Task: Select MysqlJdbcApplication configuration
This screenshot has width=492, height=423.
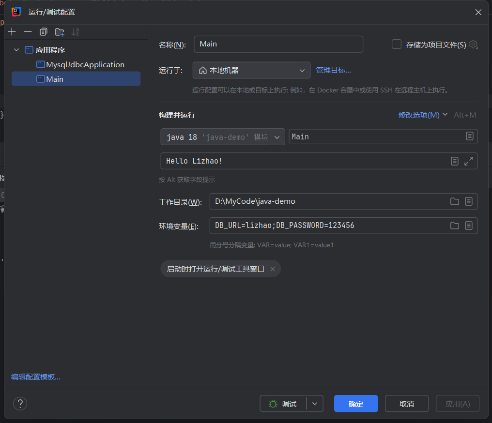Action: click(81, 64)
